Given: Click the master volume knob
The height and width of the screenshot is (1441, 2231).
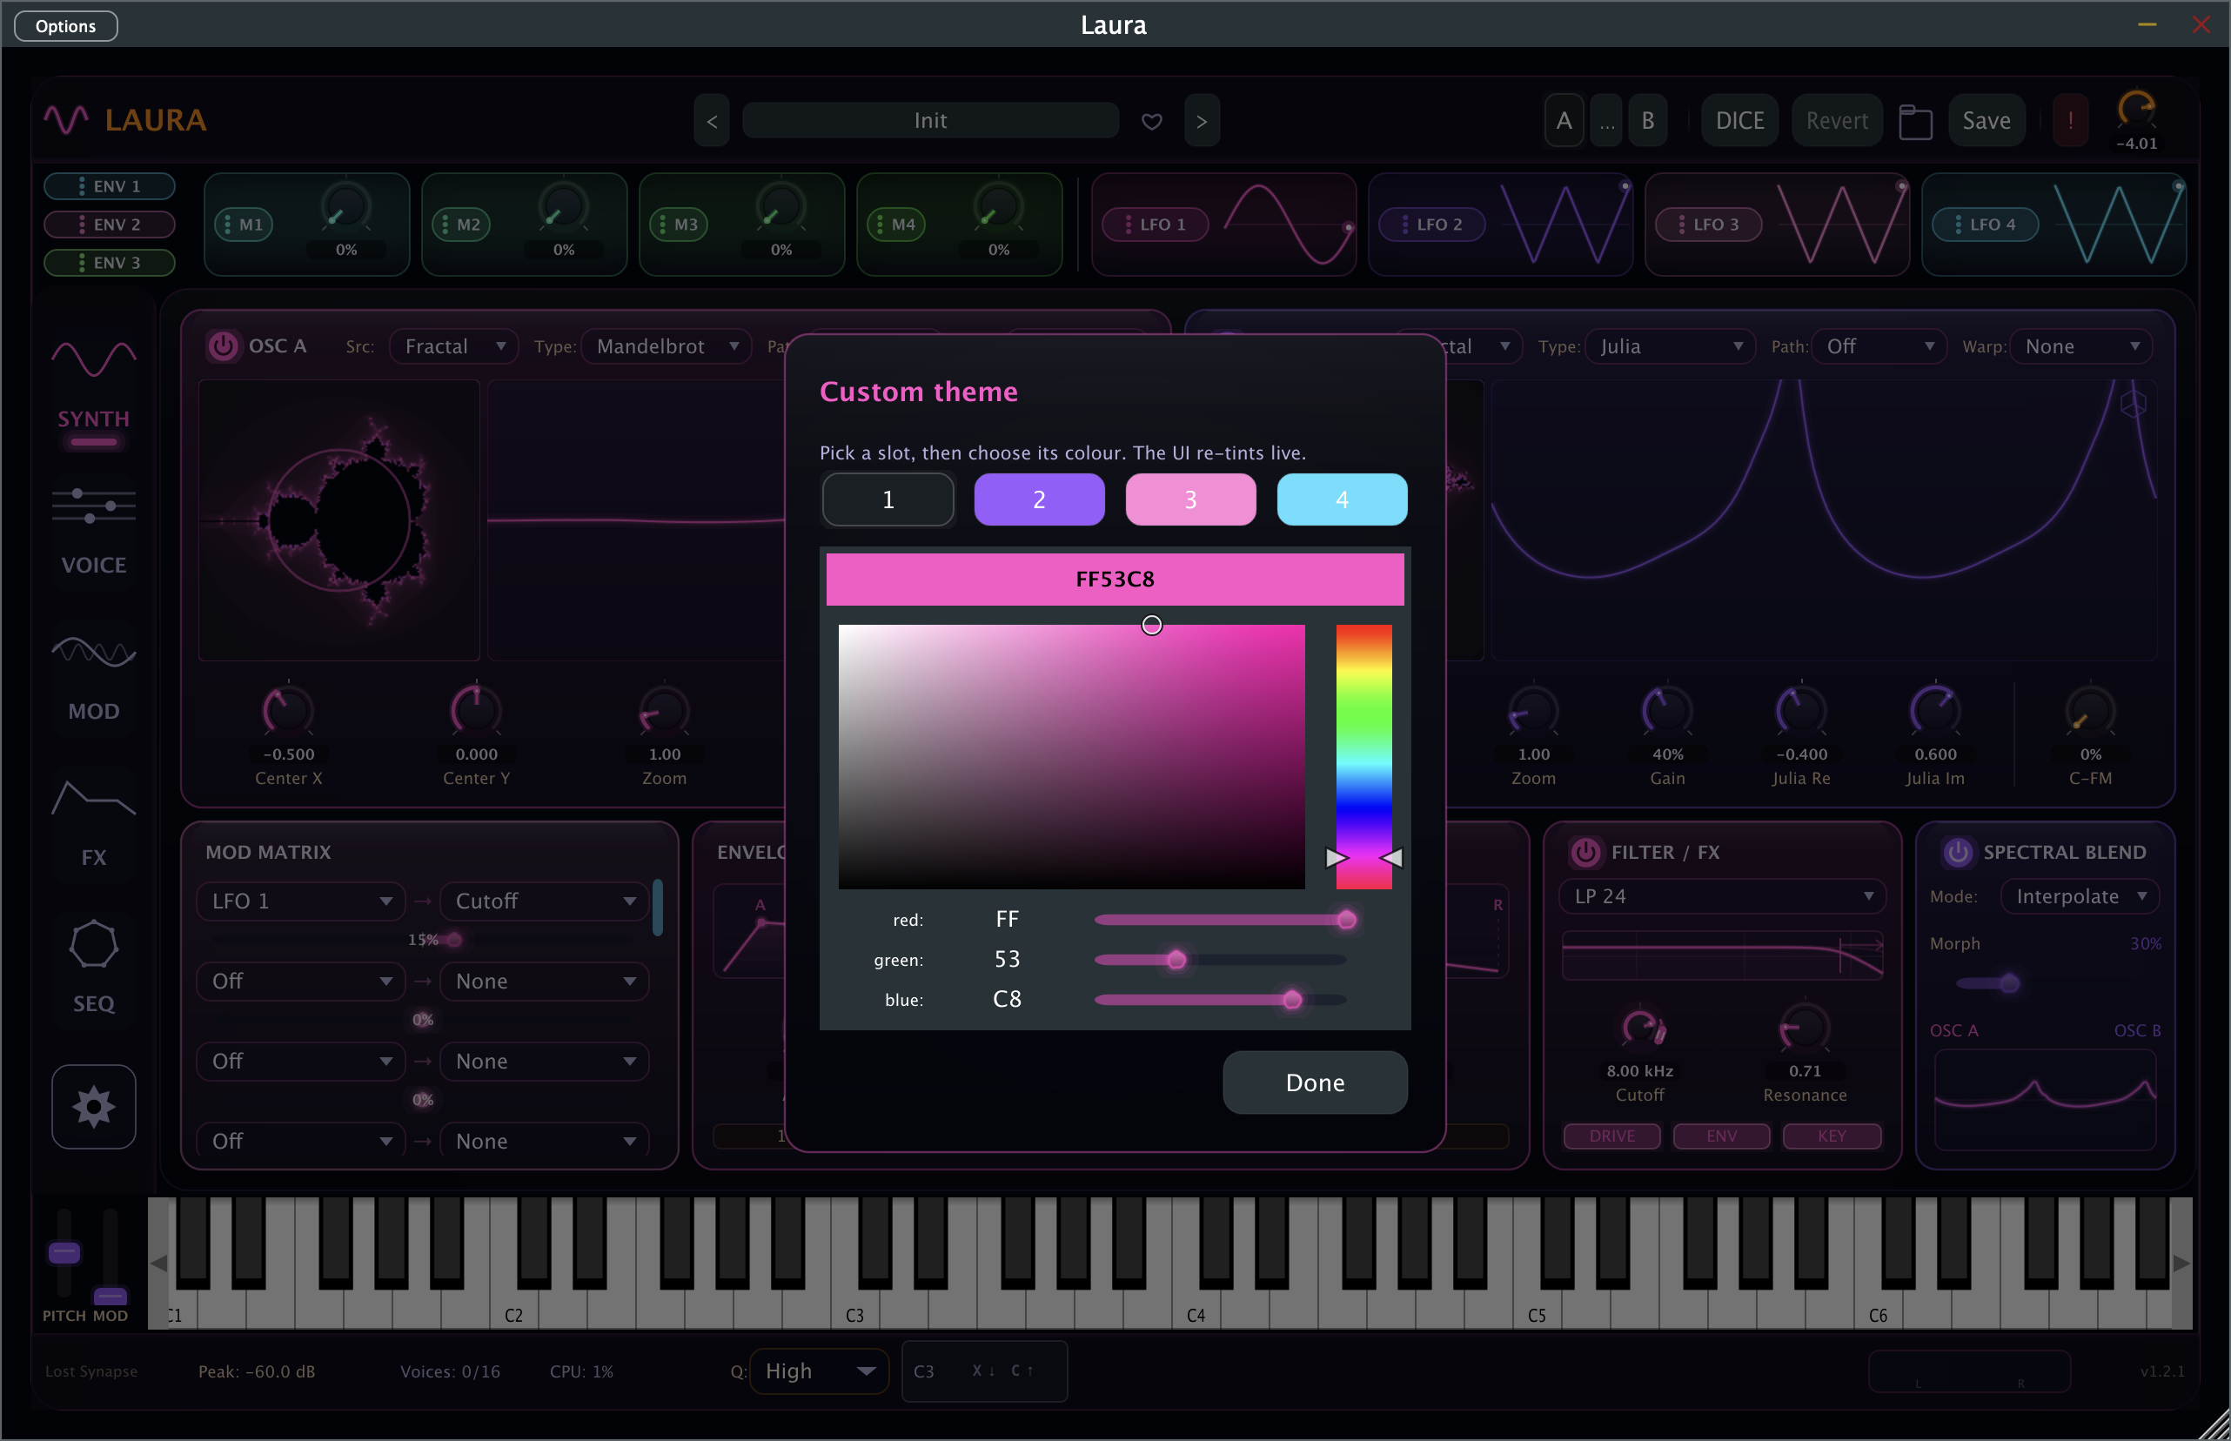Looking at the screenshot, I should click(2136, 111).
